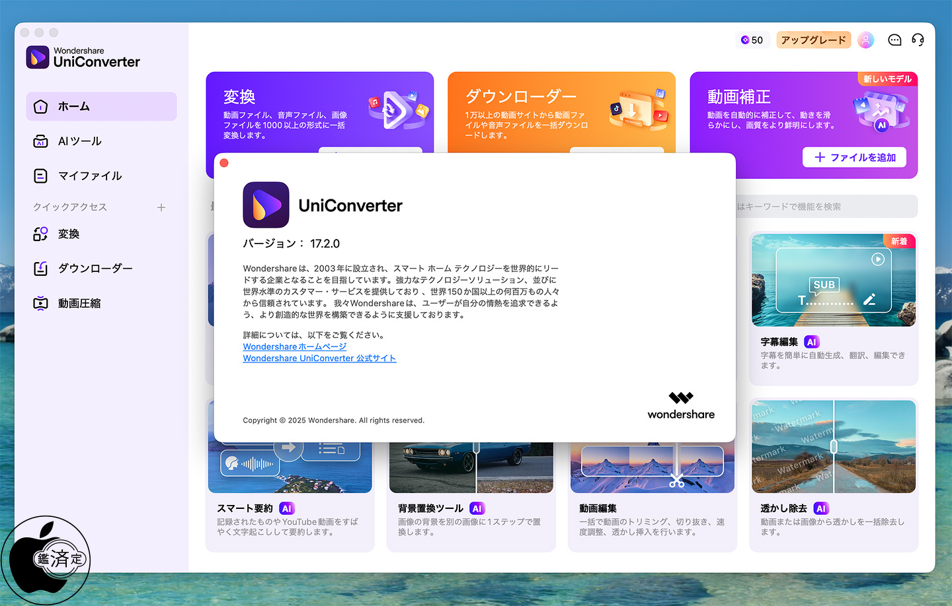952x606 pixels.
Task: Open the headset support icon
Action: 918,40
